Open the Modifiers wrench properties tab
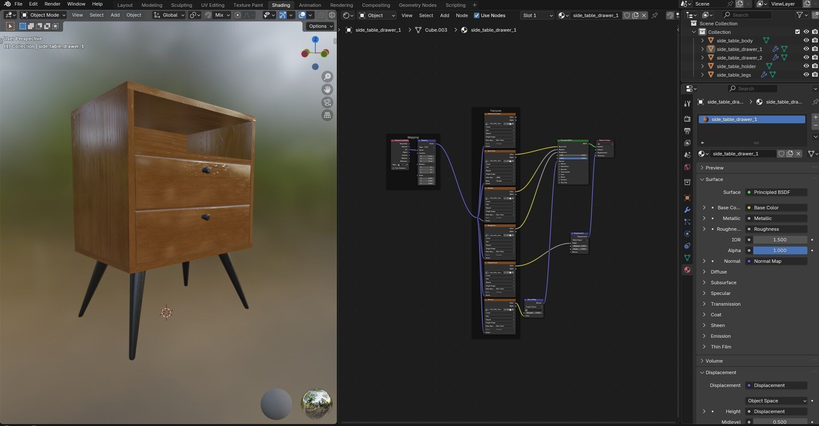819x426 pixels. pos(687,210)
